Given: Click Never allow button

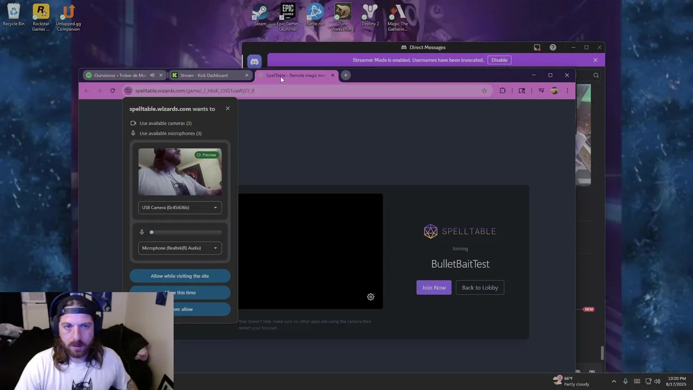Looking at the screenshot, I should pos(202,309).
